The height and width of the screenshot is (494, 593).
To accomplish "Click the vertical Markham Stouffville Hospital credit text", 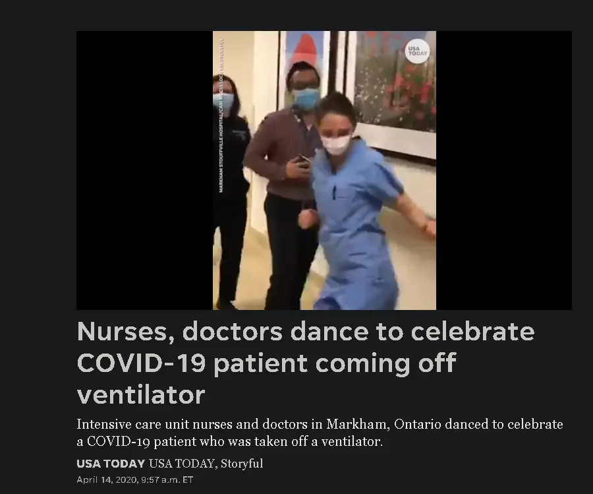I will [221, 114].
